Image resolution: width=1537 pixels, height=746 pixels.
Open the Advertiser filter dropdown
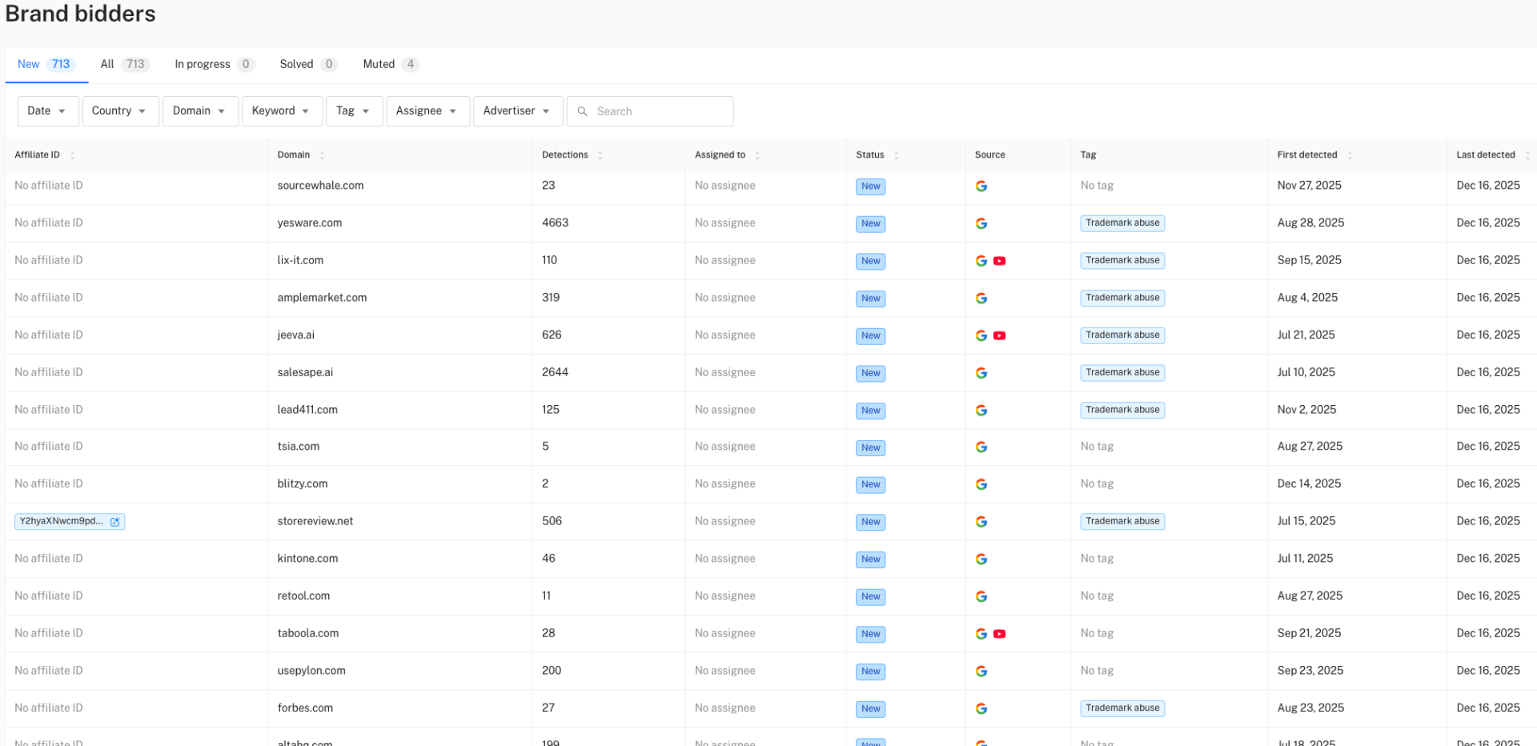518,111
